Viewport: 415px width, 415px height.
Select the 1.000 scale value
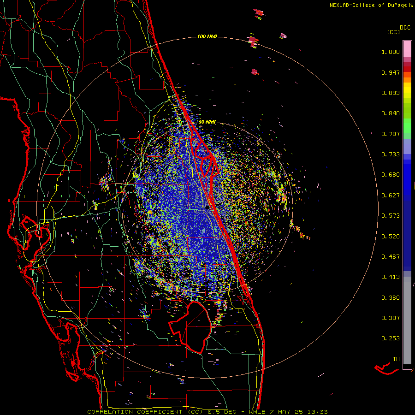tap(391, 52)
